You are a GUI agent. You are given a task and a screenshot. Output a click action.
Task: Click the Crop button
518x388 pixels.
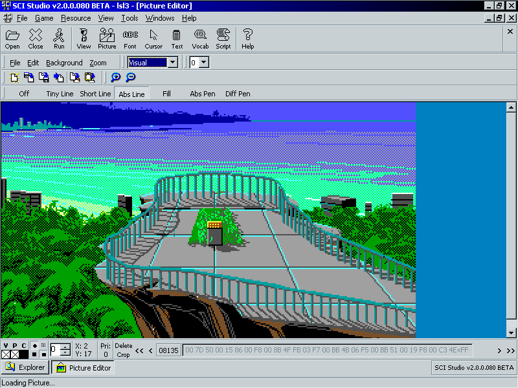click(123, 355)
